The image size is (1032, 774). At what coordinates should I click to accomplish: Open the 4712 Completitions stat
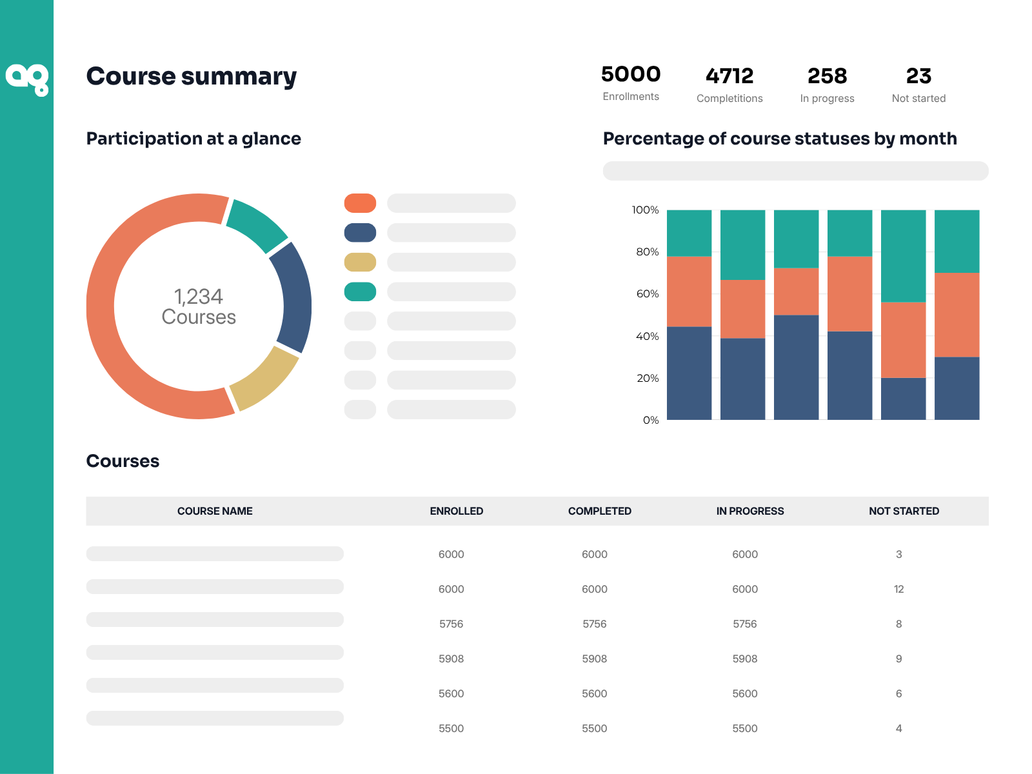[x=729, y=84]
